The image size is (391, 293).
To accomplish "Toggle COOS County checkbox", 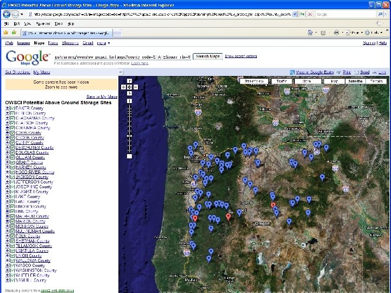I will [12, 133].
